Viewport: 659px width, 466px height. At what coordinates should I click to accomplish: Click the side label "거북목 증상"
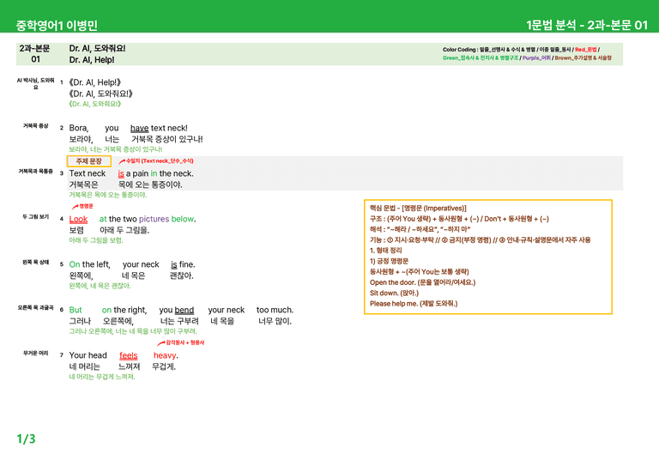coord(35,125)
